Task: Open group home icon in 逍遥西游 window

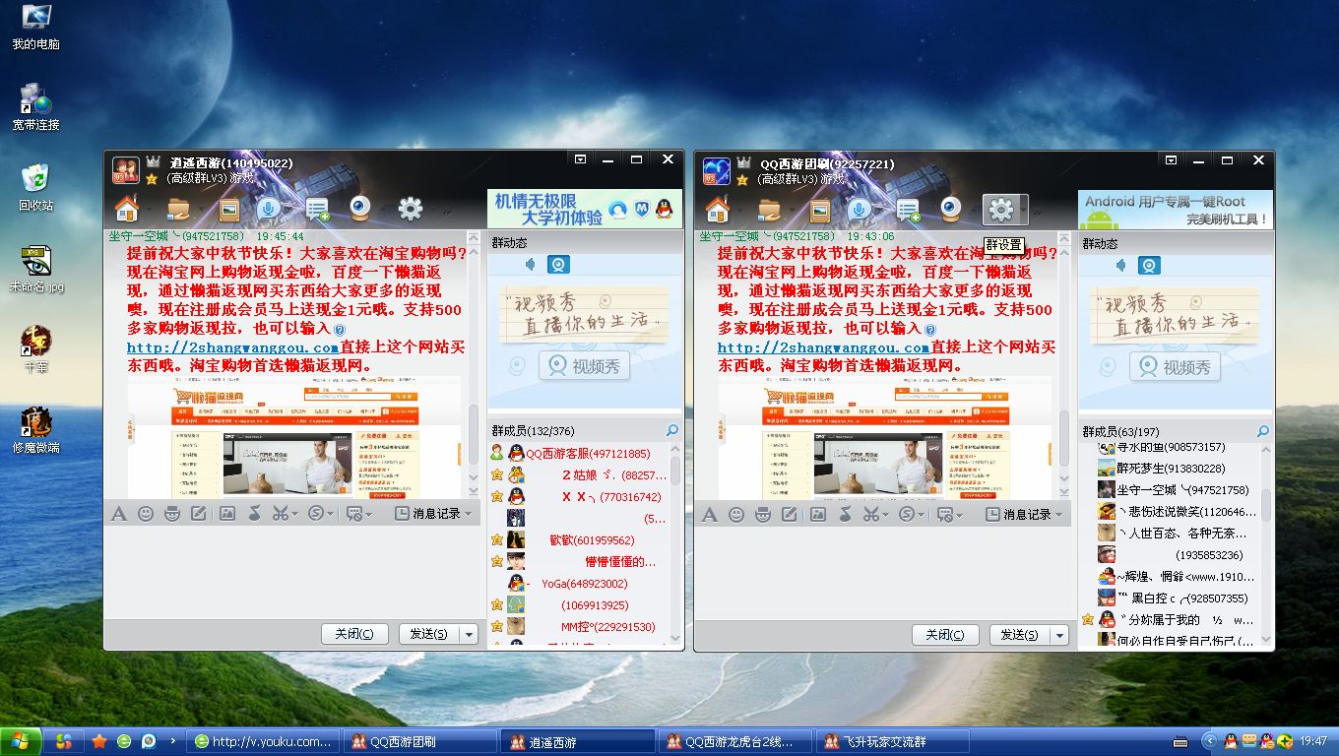Action: (x=126, y=209)
